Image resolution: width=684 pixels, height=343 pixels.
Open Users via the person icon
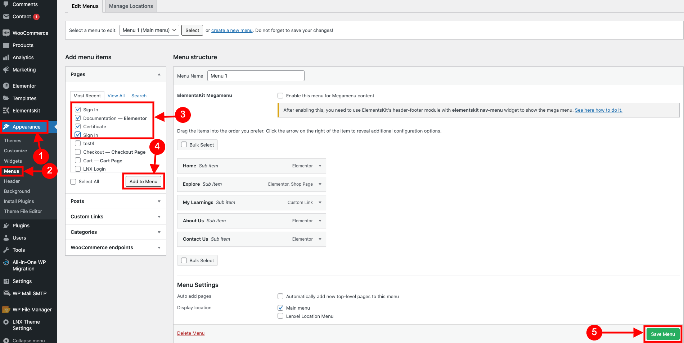[6, 238]
